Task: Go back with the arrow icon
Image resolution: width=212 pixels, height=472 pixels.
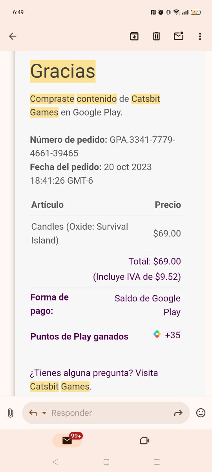Action: coord(13,36)
